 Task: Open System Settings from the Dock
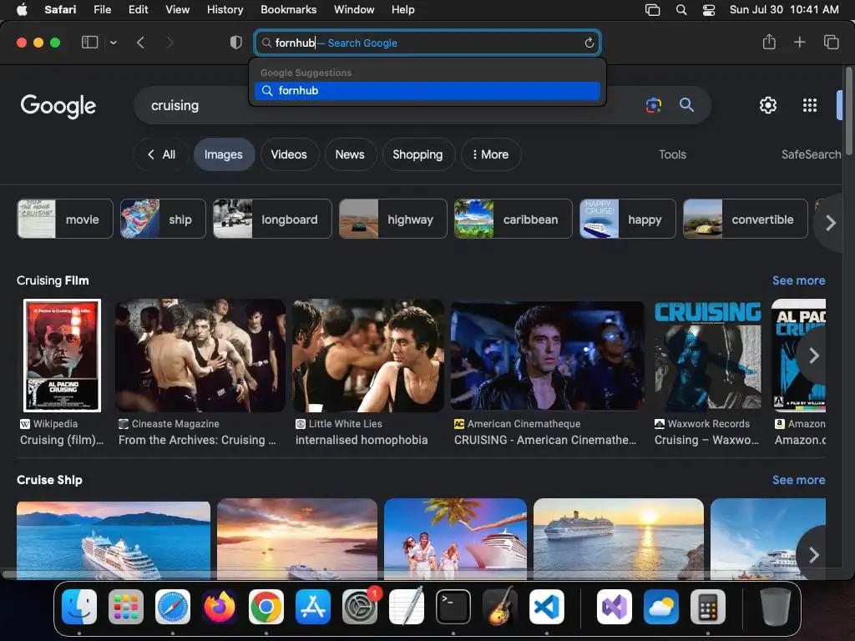point(360,607)
